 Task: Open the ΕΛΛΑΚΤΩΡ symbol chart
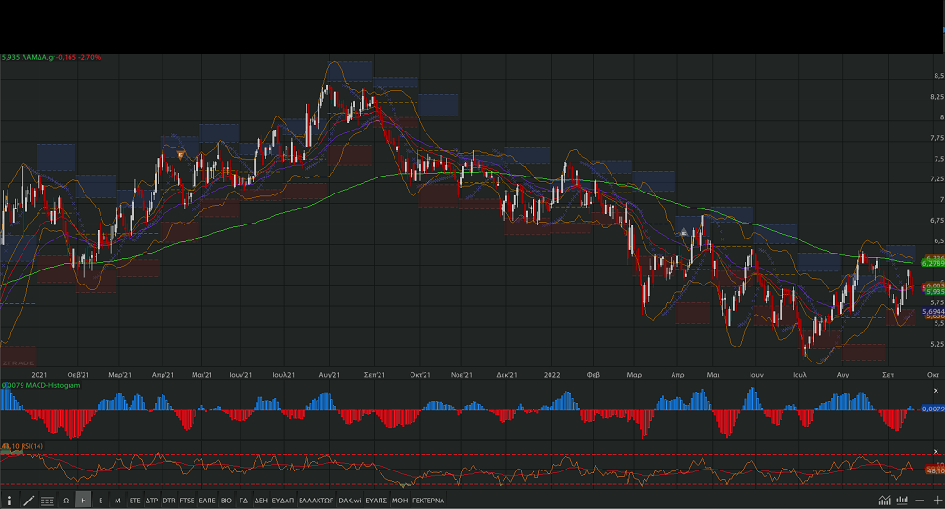316,500
